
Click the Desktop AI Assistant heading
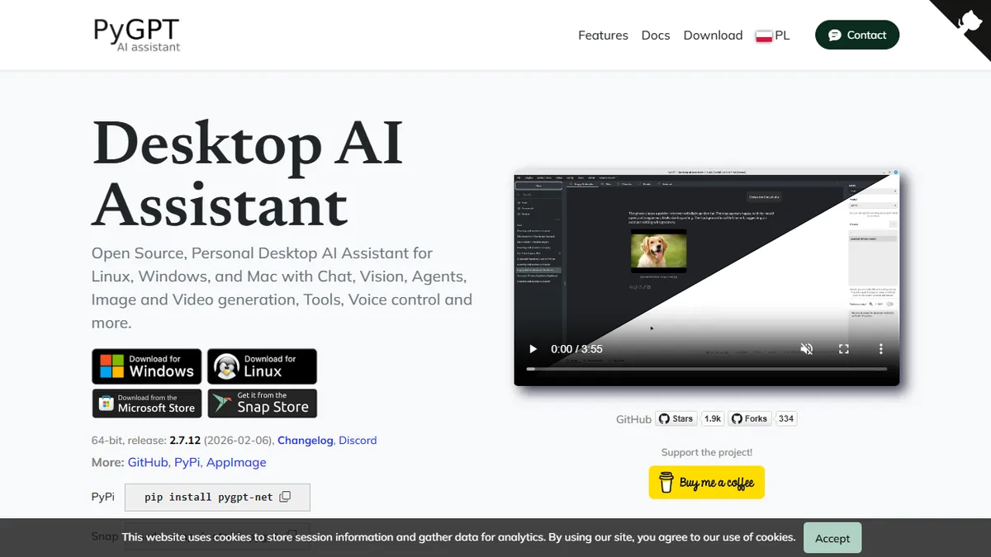click(x=248, y=174)
